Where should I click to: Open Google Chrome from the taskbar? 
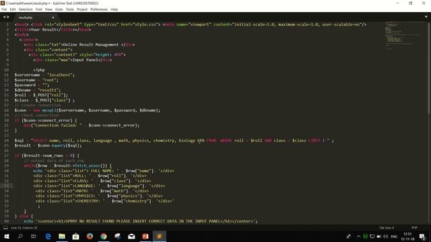pos(104,236)
